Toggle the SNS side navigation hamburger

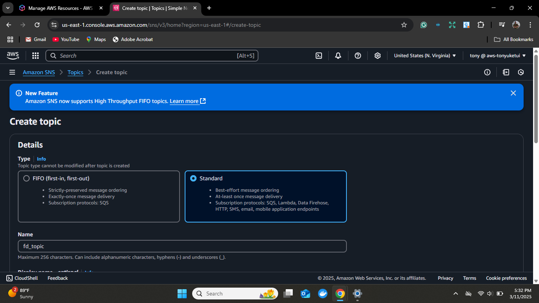(12, 72)
